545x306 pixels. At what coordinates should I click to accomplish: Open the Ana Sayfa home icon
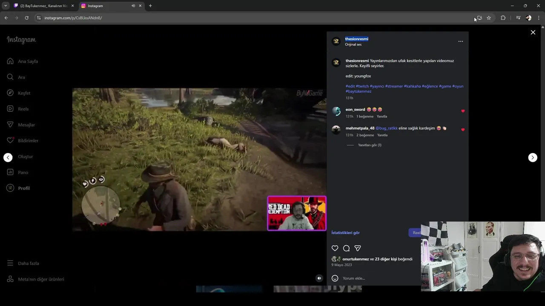coord(10,61)
